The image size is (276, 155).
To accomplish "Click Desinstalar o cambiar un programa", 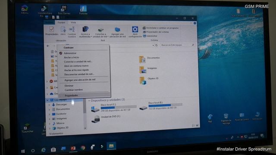I will click(x=160, y=28).
